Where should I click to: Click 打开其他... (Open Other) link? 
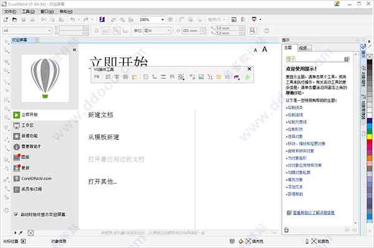[x=103, y=181]
